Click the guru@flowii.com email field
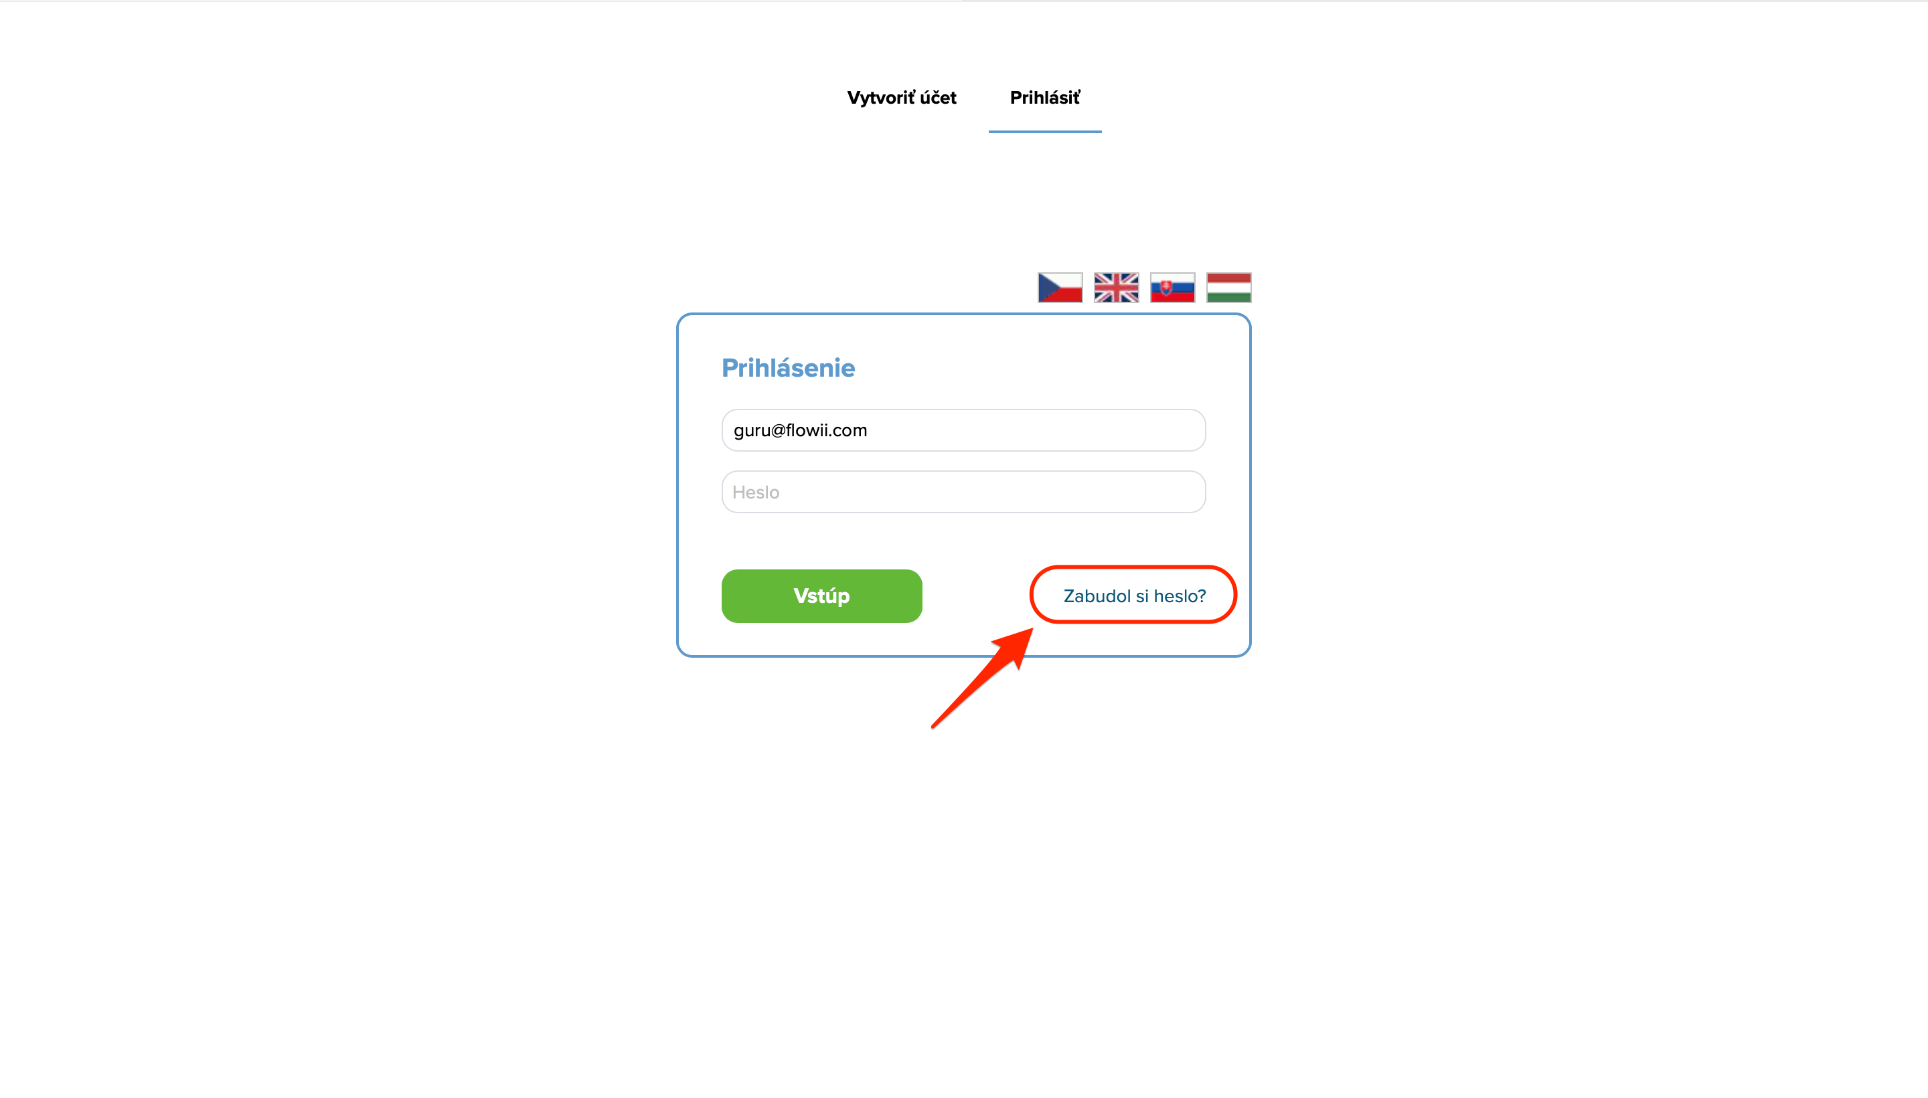Screen dimensions: 1928x1098 tap(963, 430)
